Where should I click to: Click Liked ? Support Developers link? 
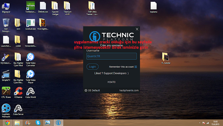tap(111, 73)
